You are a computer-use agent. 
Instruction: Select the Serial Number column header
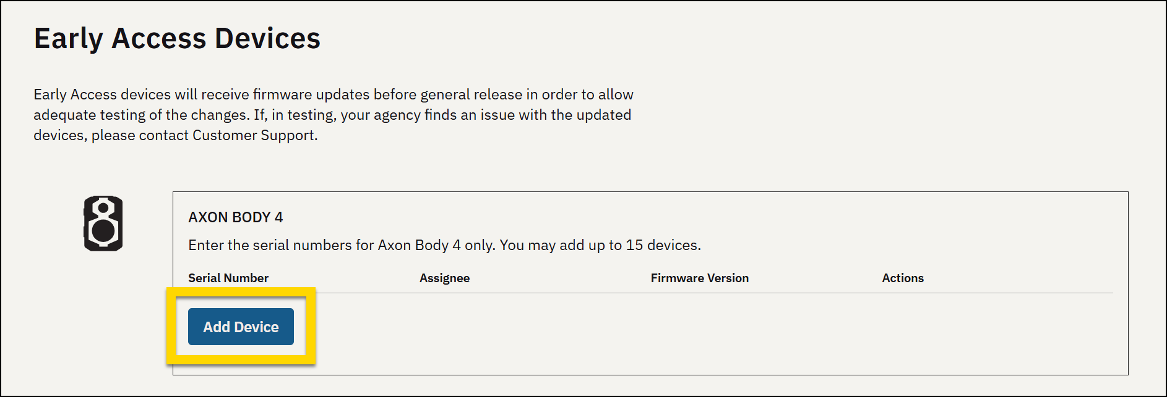click(228, 278)
